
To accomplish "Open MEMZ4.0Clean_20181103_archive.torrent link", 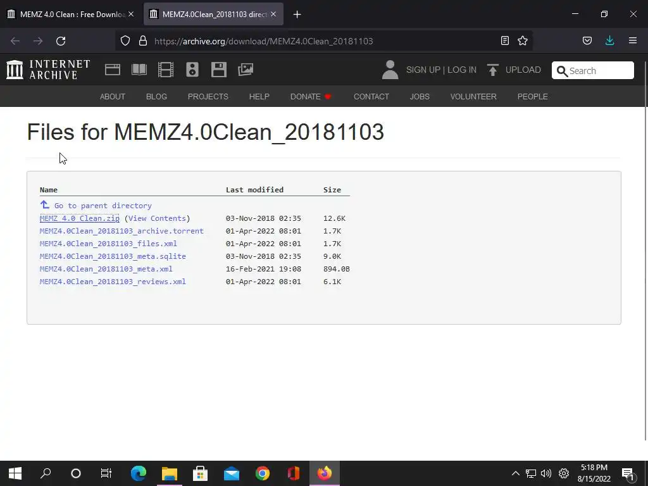I will click(121, 231).
